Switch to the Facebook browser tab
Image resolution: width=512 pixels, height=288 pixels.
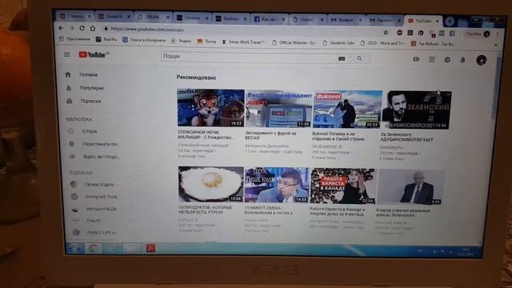click(x=269, y=19)
